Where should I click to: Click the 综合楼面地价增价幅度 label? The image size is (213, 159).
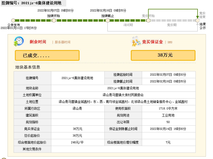point(123,142)
